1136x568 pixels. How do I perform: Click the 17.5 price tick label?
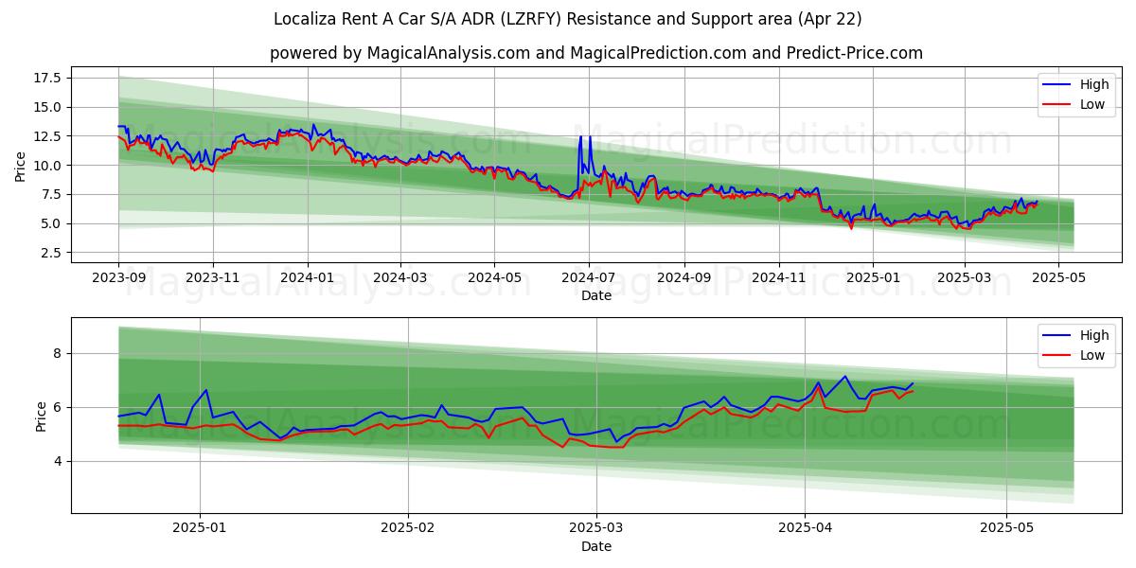pos(48,78)
